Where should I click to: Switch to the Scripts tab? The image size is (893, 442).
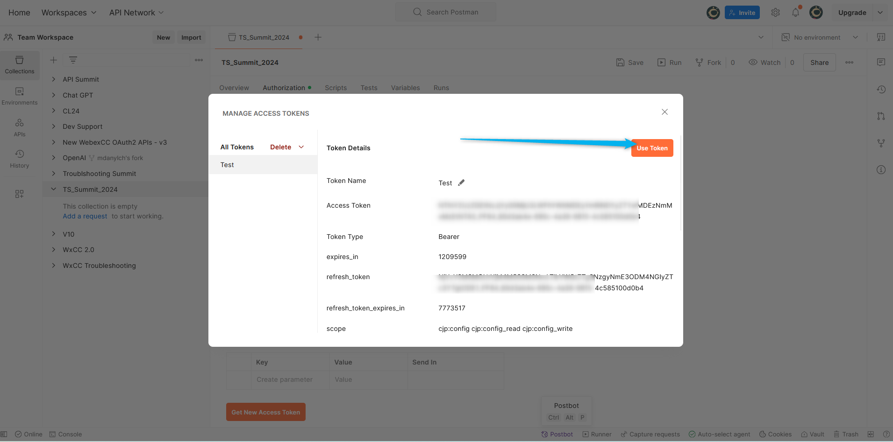click(x=336, y=88)
